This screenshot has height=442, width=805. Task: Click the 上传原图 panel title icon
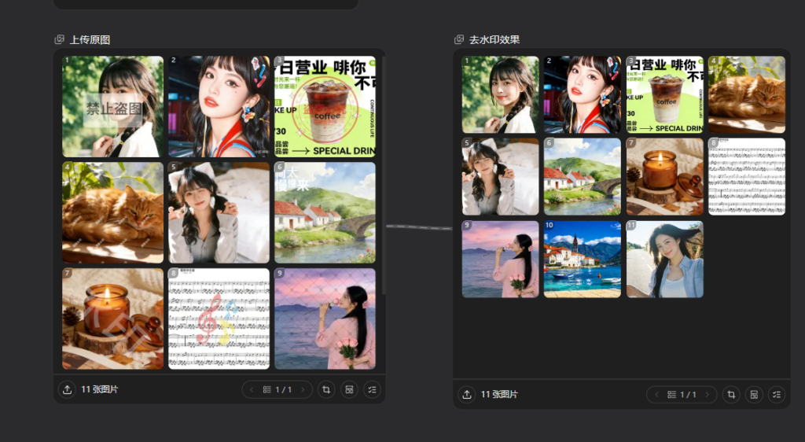[x=60, y=39]
